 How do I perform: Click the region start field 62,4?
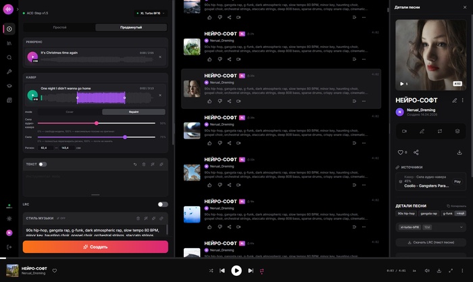pos(45,148)
